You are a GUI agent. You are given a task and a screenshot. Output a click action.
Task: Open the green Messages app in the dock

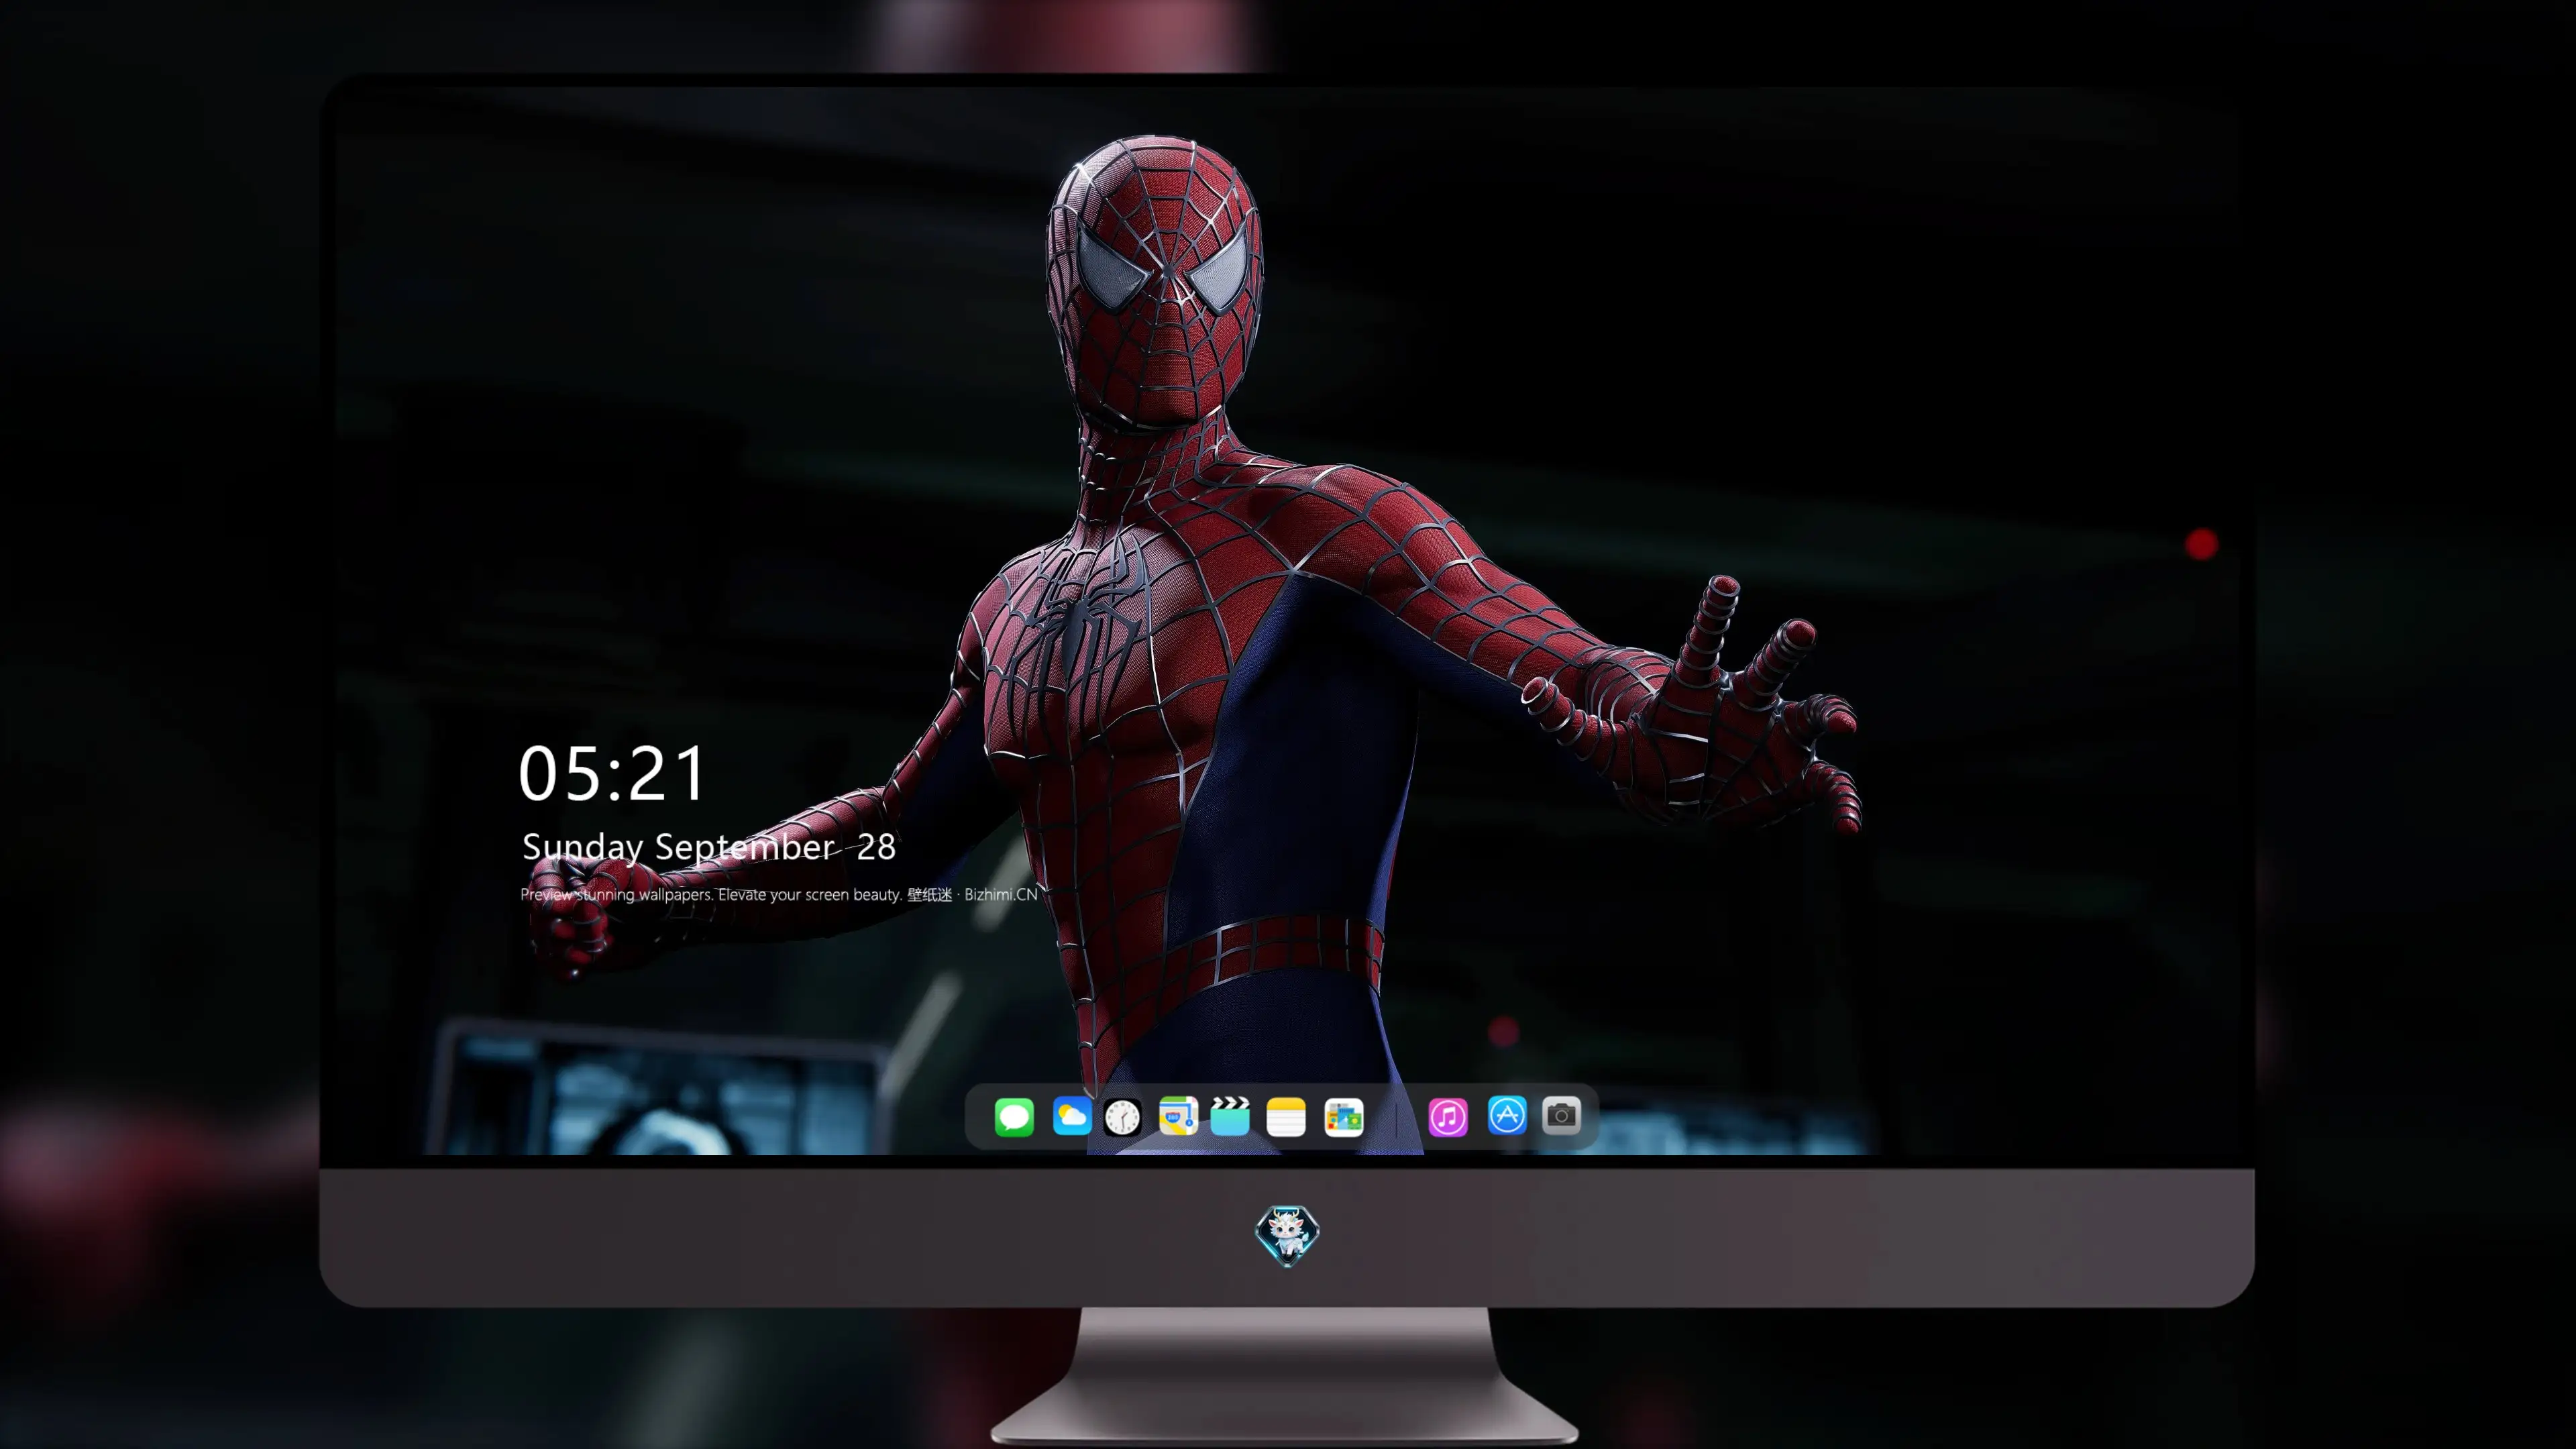[1014, 1117]
